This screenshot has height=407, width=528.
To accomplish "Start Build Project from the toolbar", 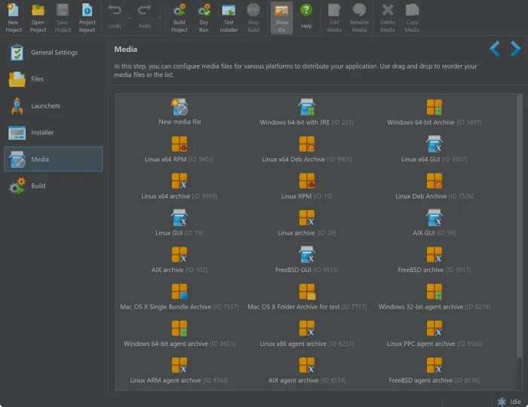I will [180, 17].
